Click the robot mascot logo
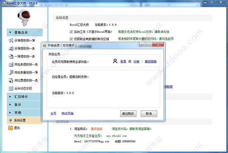 24,18
